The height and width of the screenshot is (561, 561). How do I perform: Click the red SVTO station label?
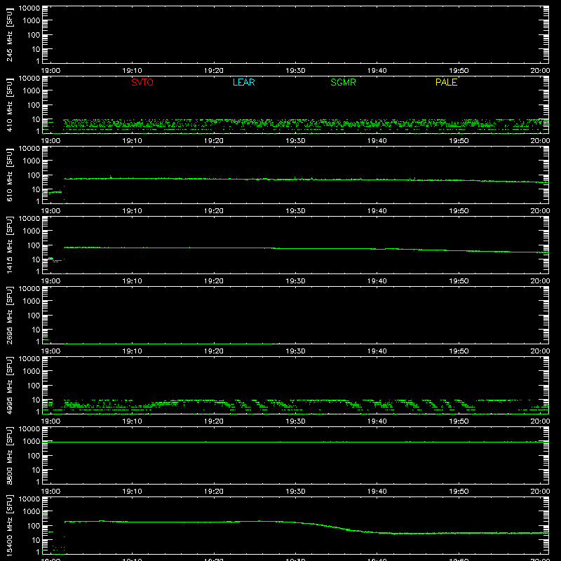pyautogui.click(x=142, y=82)
